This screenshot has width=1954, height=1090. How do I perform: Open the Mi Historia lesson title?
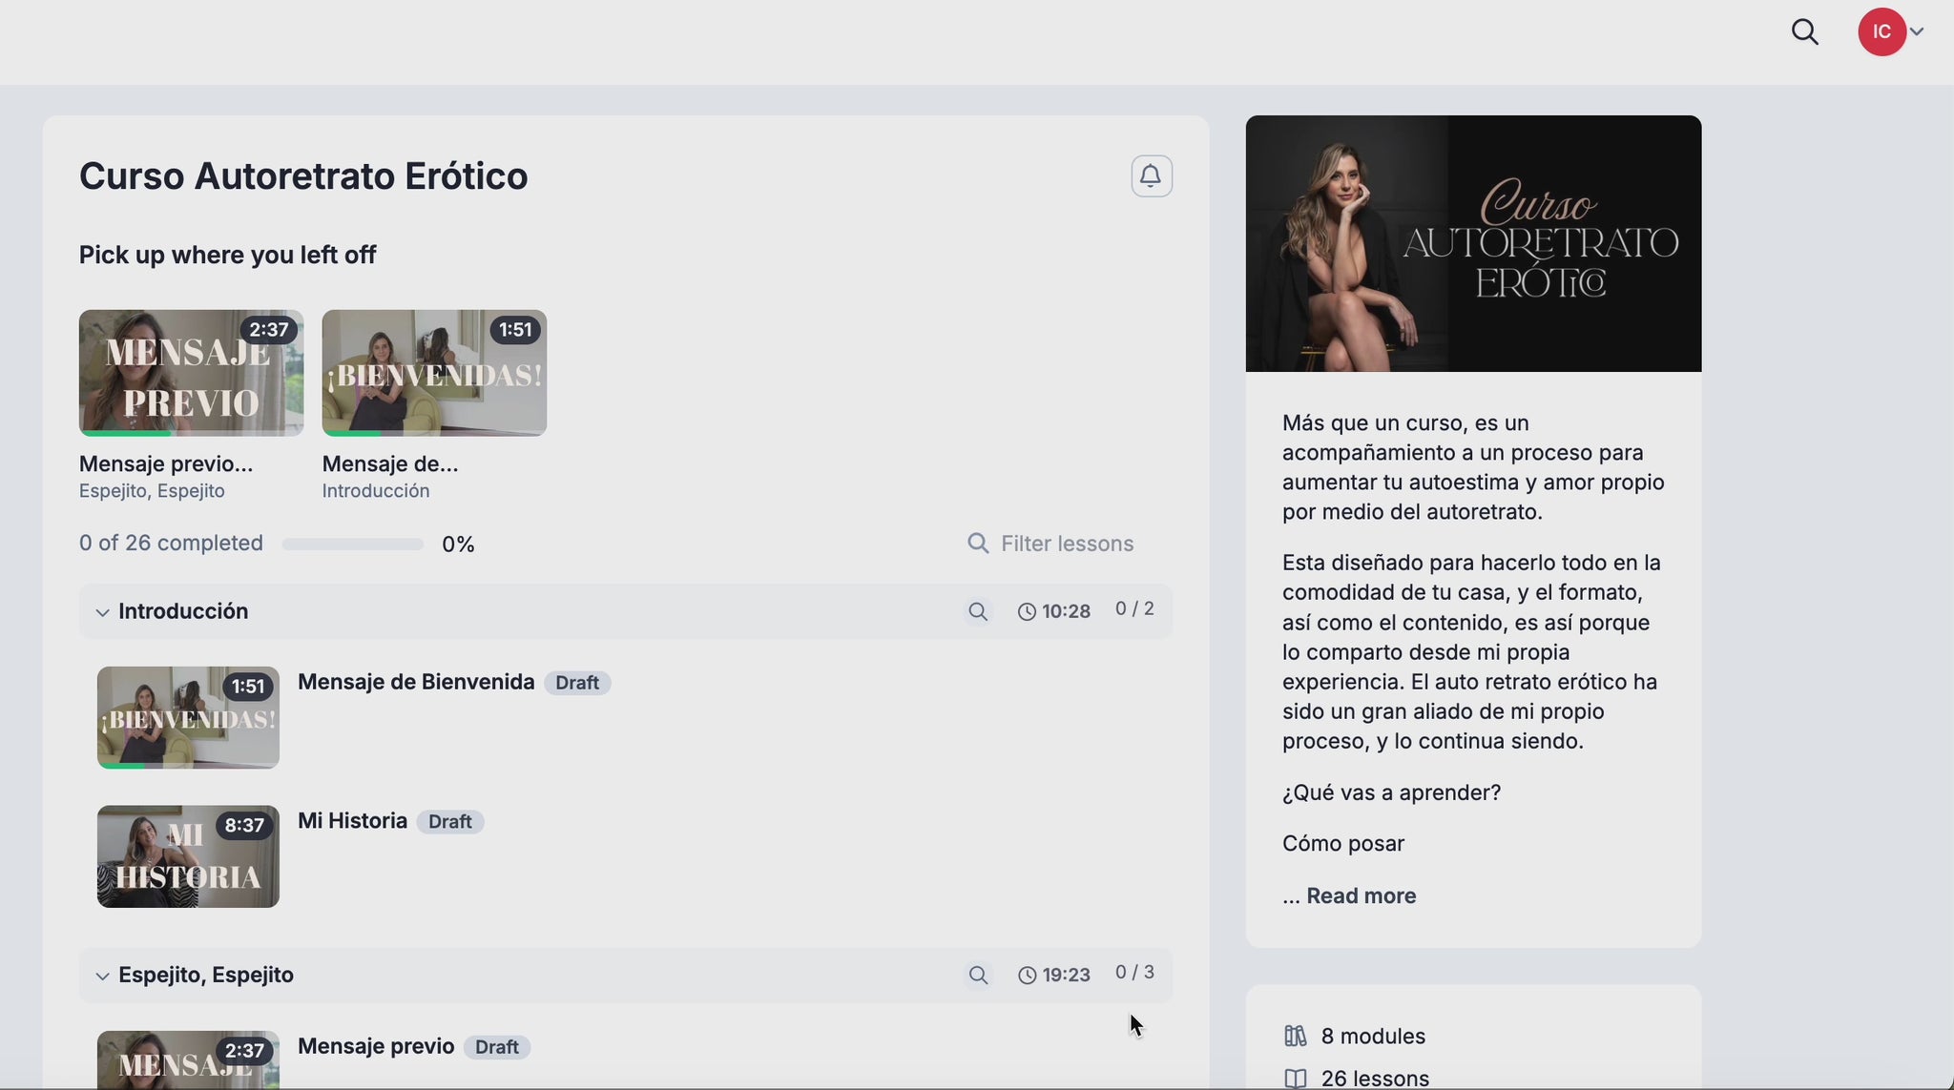[352, 821]
